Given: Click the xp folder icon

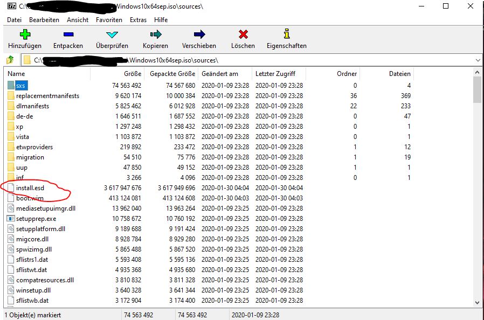Looking at the screenshot, I should click(11, 126).
